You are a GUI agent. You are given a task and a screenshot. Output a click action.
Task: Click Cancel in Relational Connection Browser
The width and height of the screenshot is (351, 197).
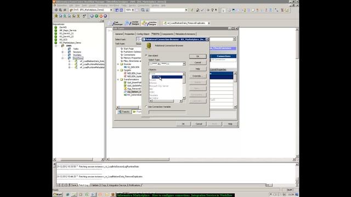coord(197,62)
